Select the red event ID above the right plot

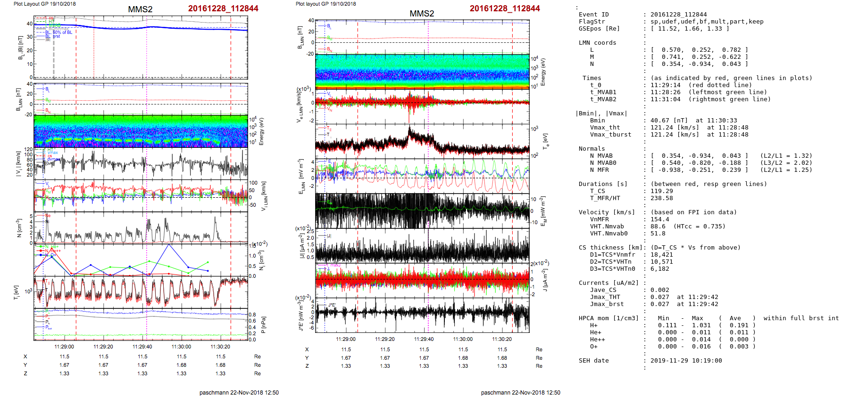(x=505, y=8)
